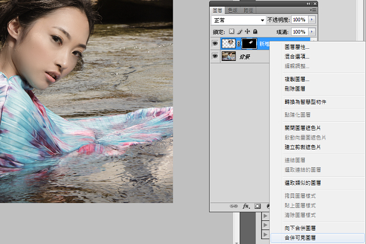
Task: Choose 向下合併圖層 from the context menu
Action: tap(300, 228)
